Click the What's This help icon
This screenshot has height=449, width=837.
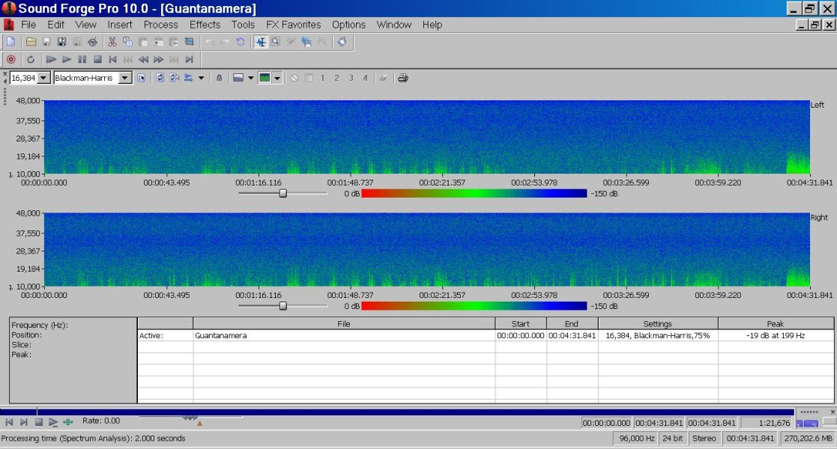(341, 42)
